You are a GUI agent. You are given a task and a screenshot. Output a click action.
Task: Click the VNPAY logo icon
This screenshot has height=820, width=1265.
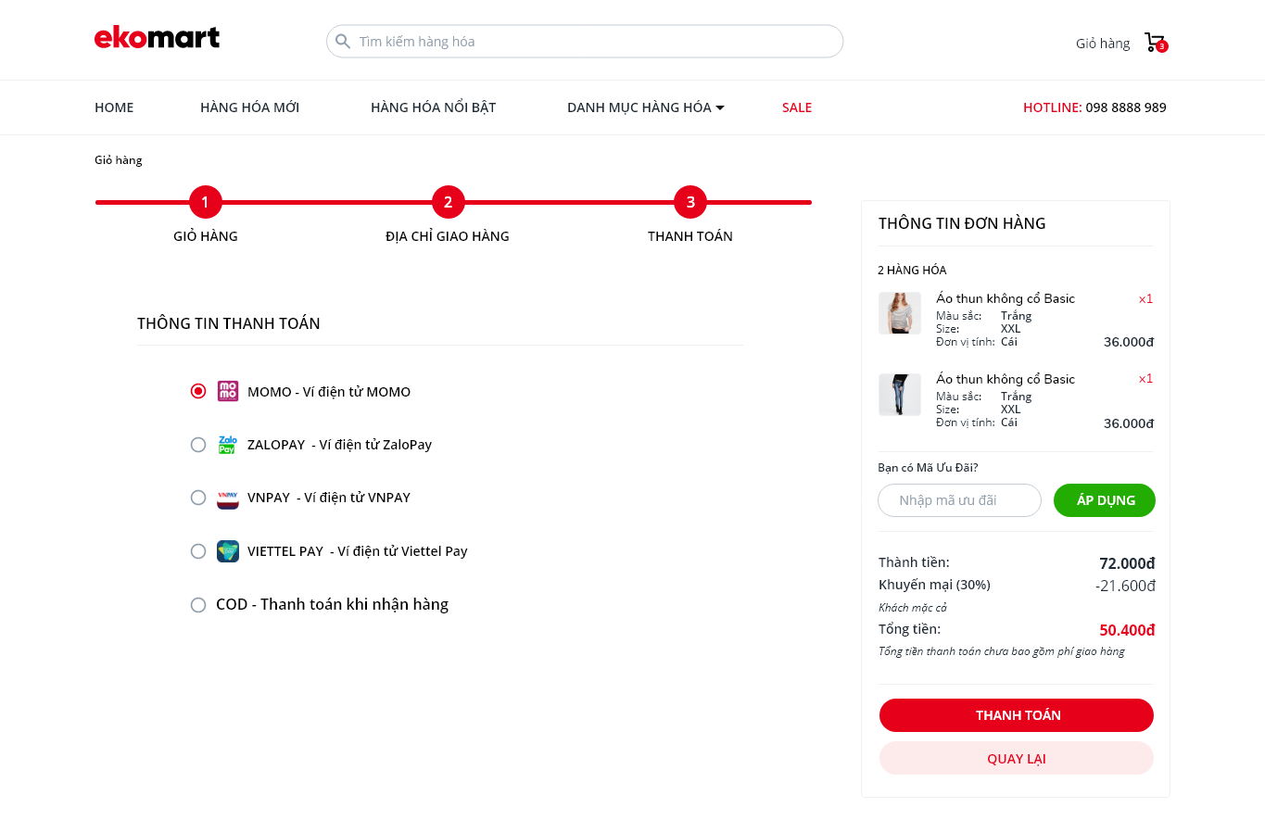[x=228, y=498]
